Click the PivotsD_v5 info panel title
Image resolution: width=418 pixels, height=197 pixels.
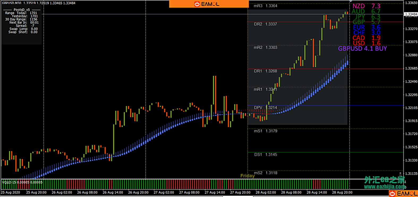(22, 10)
